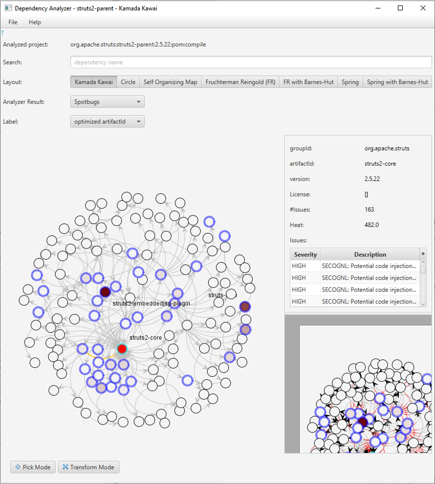Open the optimized artifactId Label dropdown
The width and height of the screenshot is (435, 484).
click(x=107, y=121)
